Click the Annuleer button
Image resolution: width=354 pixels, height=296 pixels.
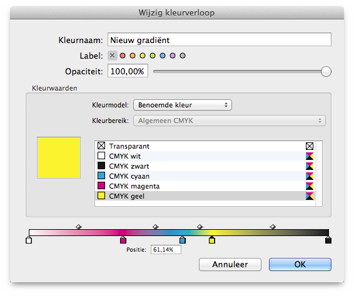pyautogui.click(x=230, y=264)
